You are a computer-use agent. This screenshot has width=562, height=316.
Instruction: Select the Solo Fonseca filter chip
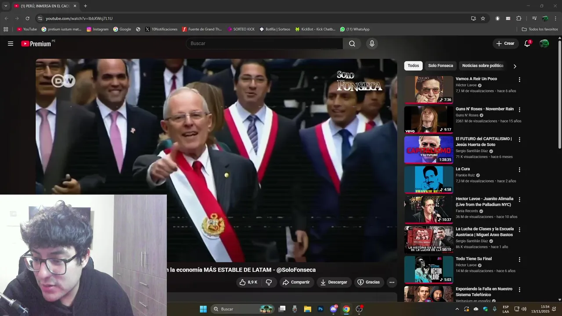click(440, 66)
